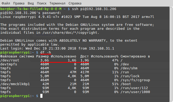Click the Last login line
173x102 pixels.
[x=57, y=48]
